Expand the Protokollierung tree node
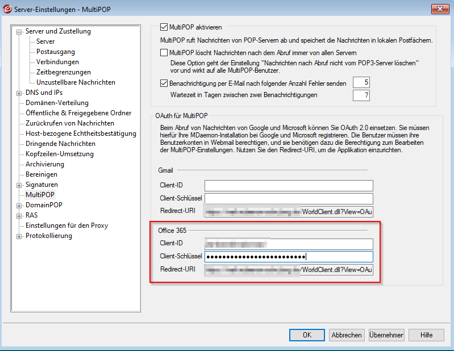Viewport: 454px width, 351px height. 19,236
